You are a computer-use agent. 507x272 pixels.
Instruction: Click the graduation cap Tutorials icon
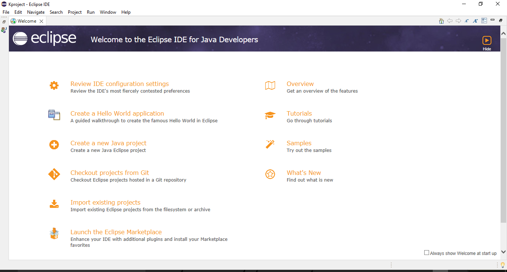[x=270, y=115]
